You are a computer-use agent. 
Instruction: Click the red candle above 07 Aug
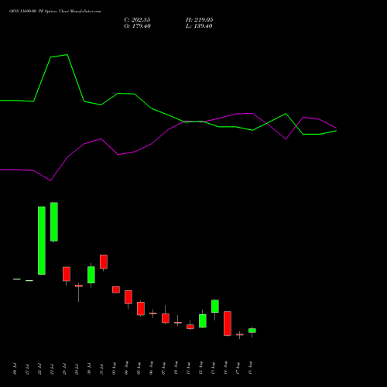pyautogui.click(x=166, y=318)
